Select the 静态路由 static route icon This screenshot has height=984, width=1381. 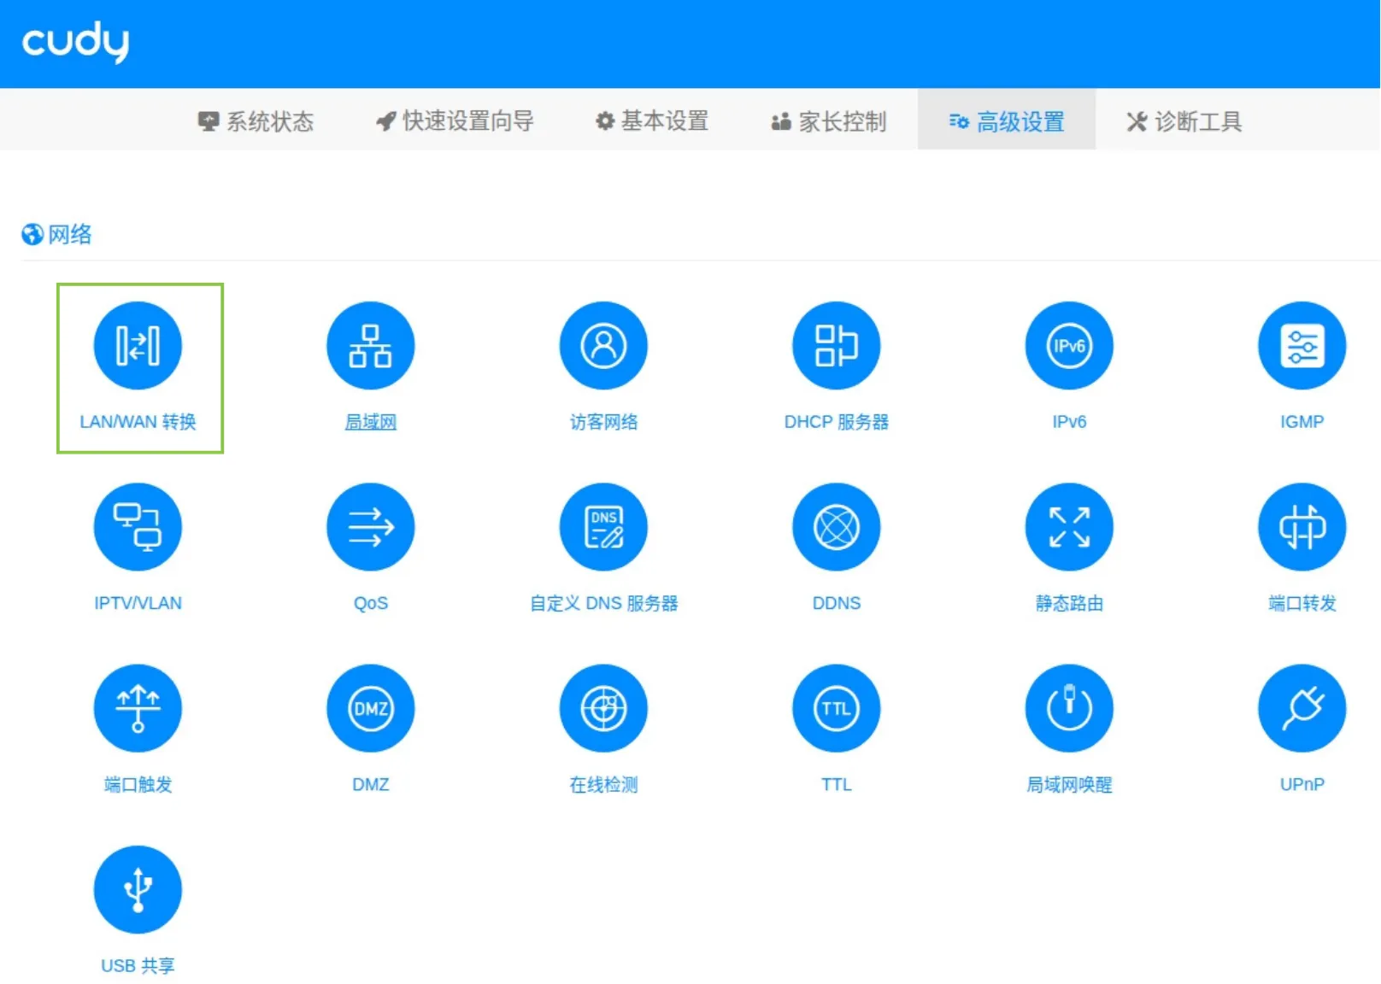pyautogui.click(x=1068, y=527)
